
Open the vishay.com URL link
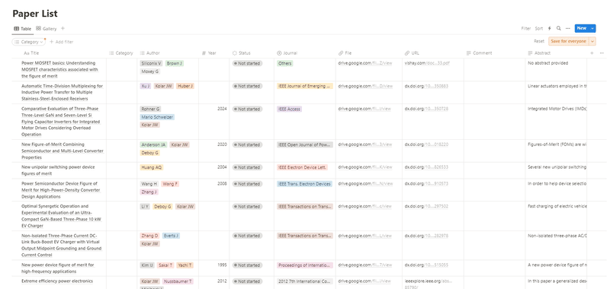(427, 63)
